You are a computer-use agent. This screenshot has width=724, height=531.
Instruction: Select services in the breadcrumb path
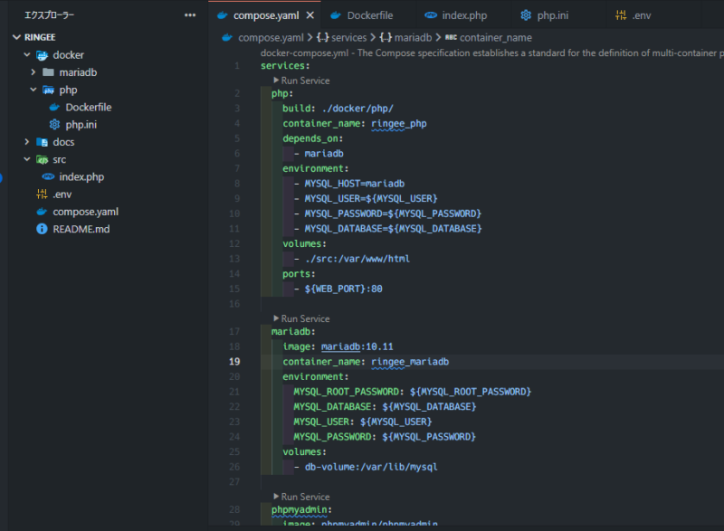pos(349,38)
